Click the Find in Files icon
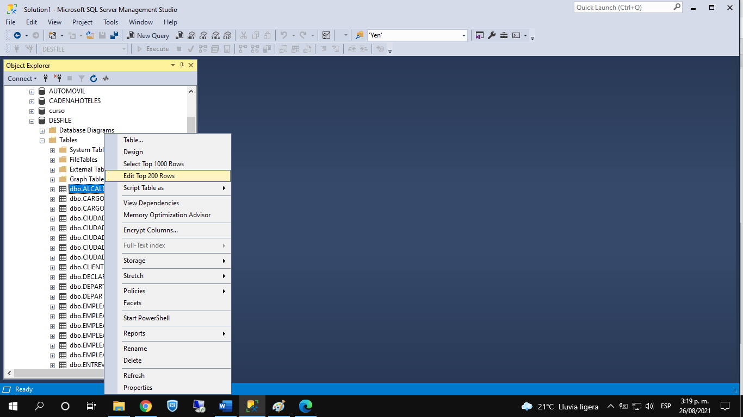This screenshot has width=743, height=417. (359, 35)
